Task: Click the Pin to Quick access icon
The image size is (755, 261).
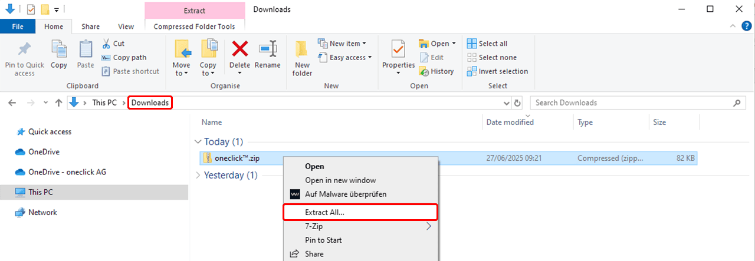Action: (x=24, y=50)
